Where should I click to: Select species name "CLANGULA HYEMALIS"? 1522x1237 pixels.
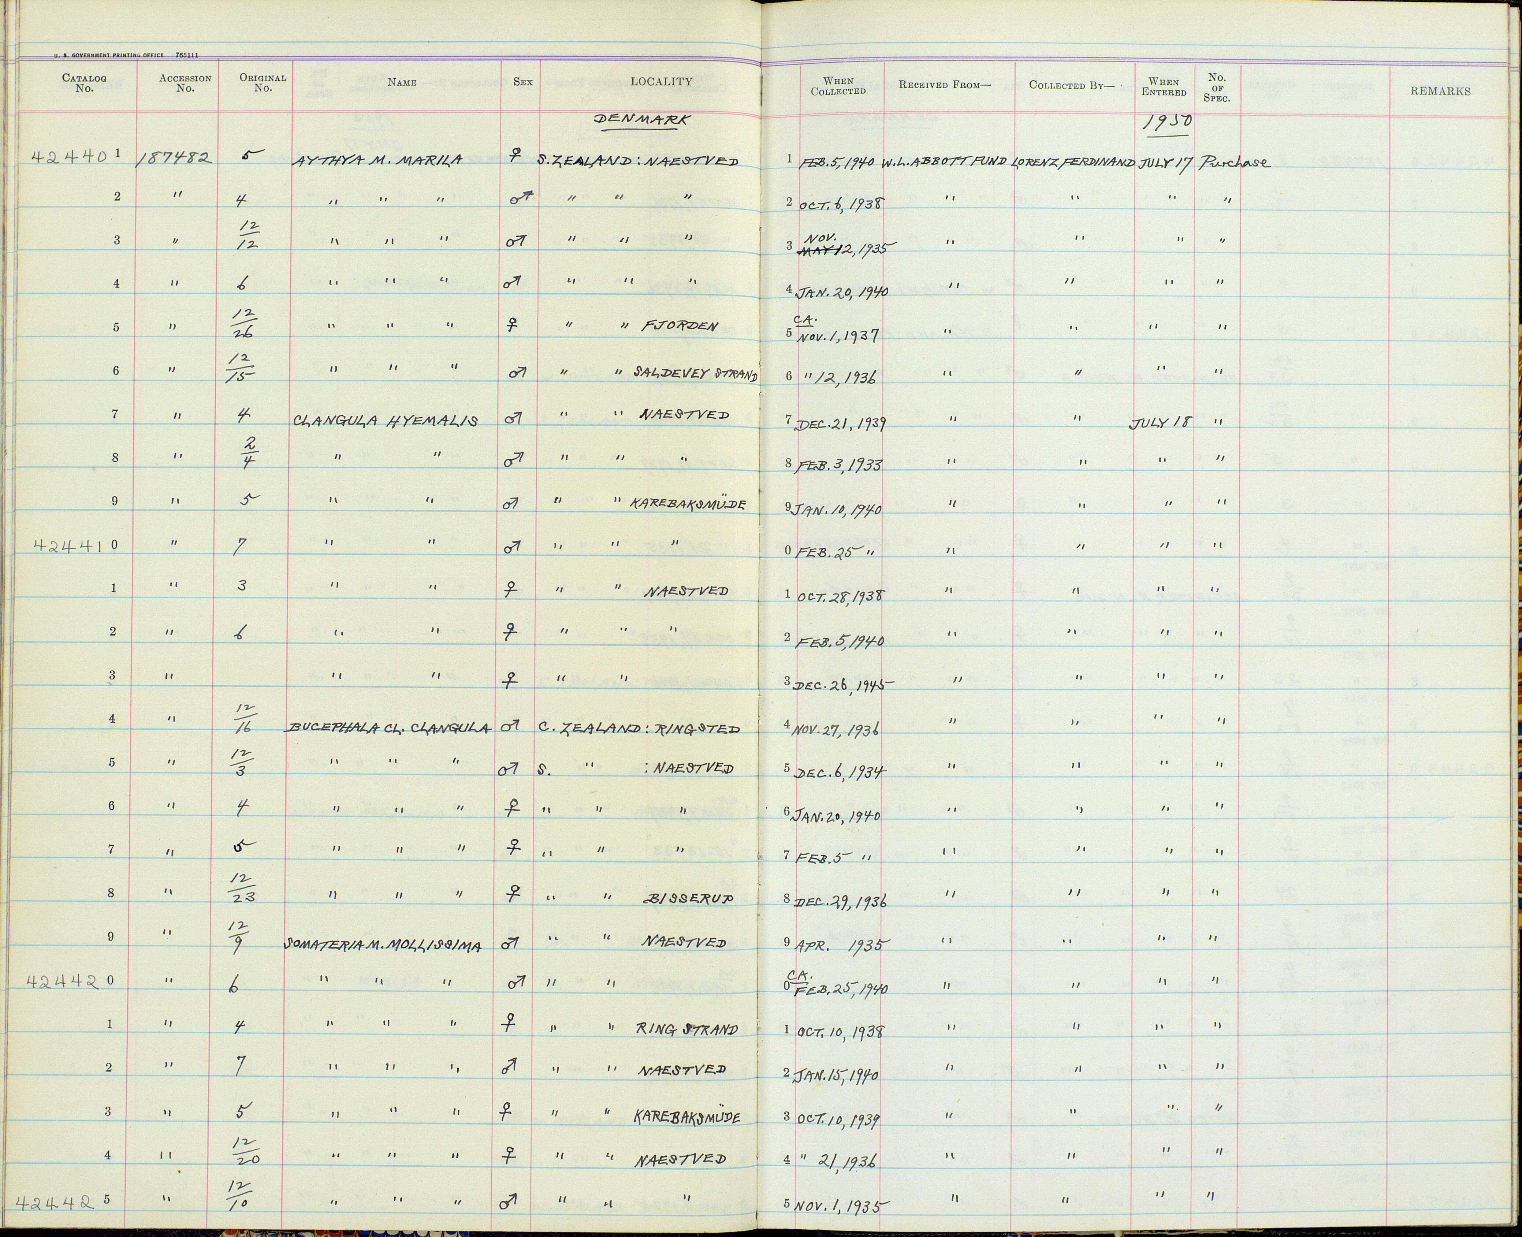point(385,421)
